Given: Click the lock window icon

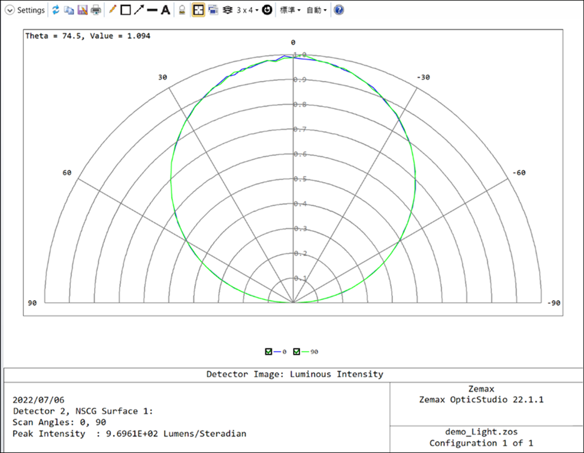Looking at the screenshot, I should click(182, 10).
